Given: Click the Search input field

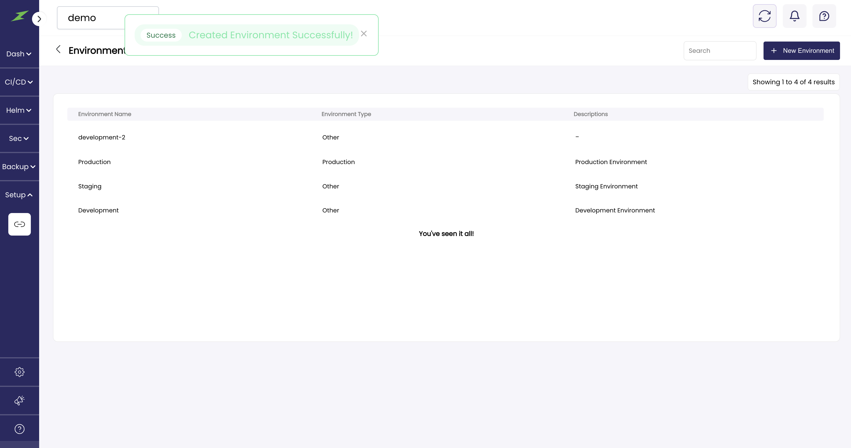Looking at the screenshot, I should (720, 51).
